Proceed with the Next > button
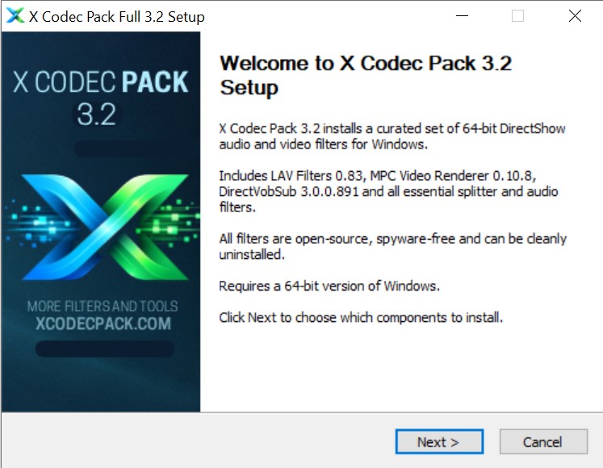603x468 pixels. pos(439,442)
